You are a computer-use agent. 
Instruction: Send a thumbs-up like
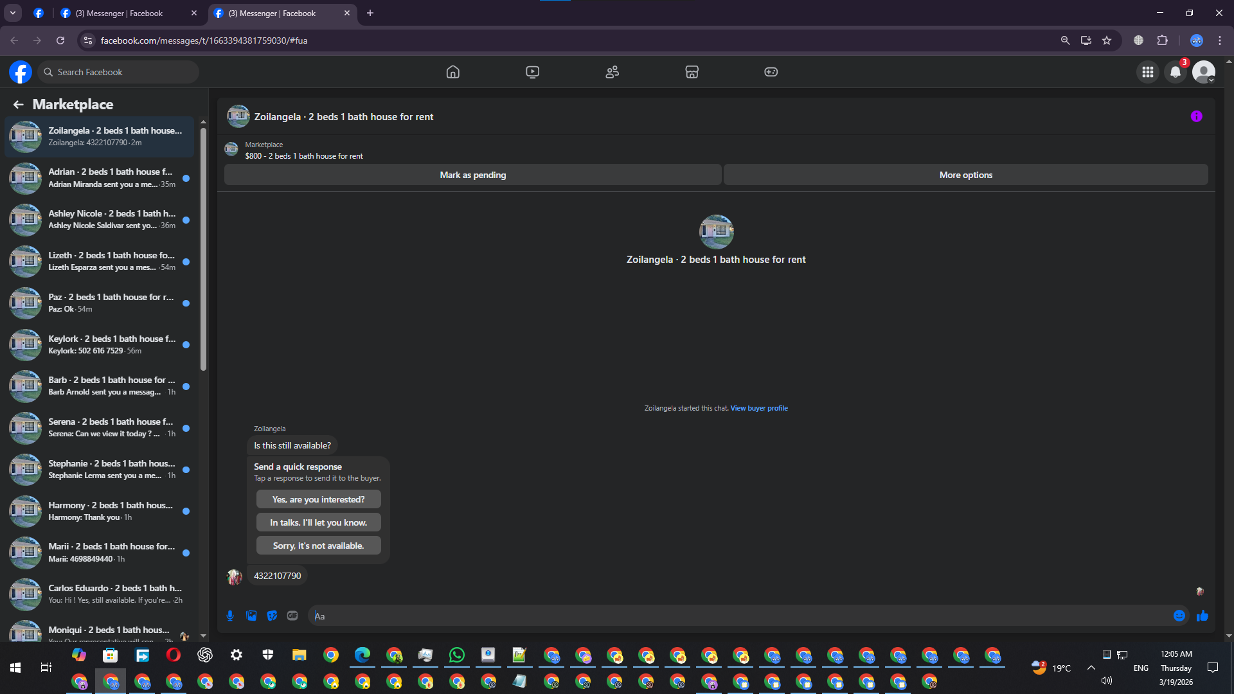1203,616
